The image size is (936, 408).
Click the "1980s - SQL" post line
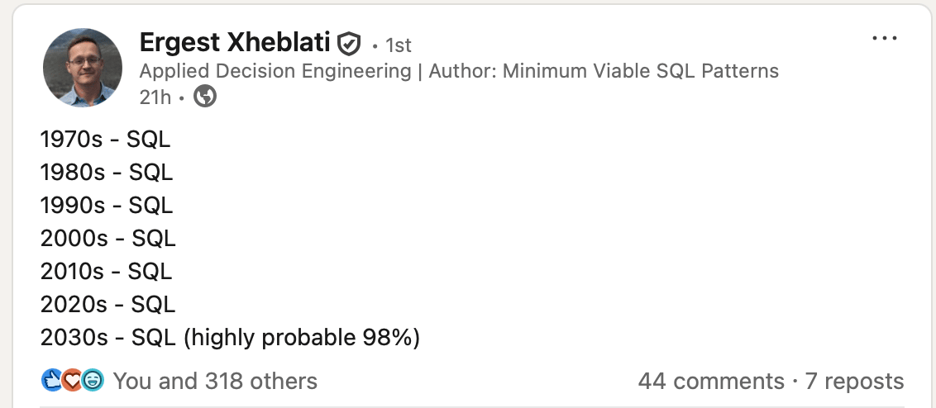point(107,173)
